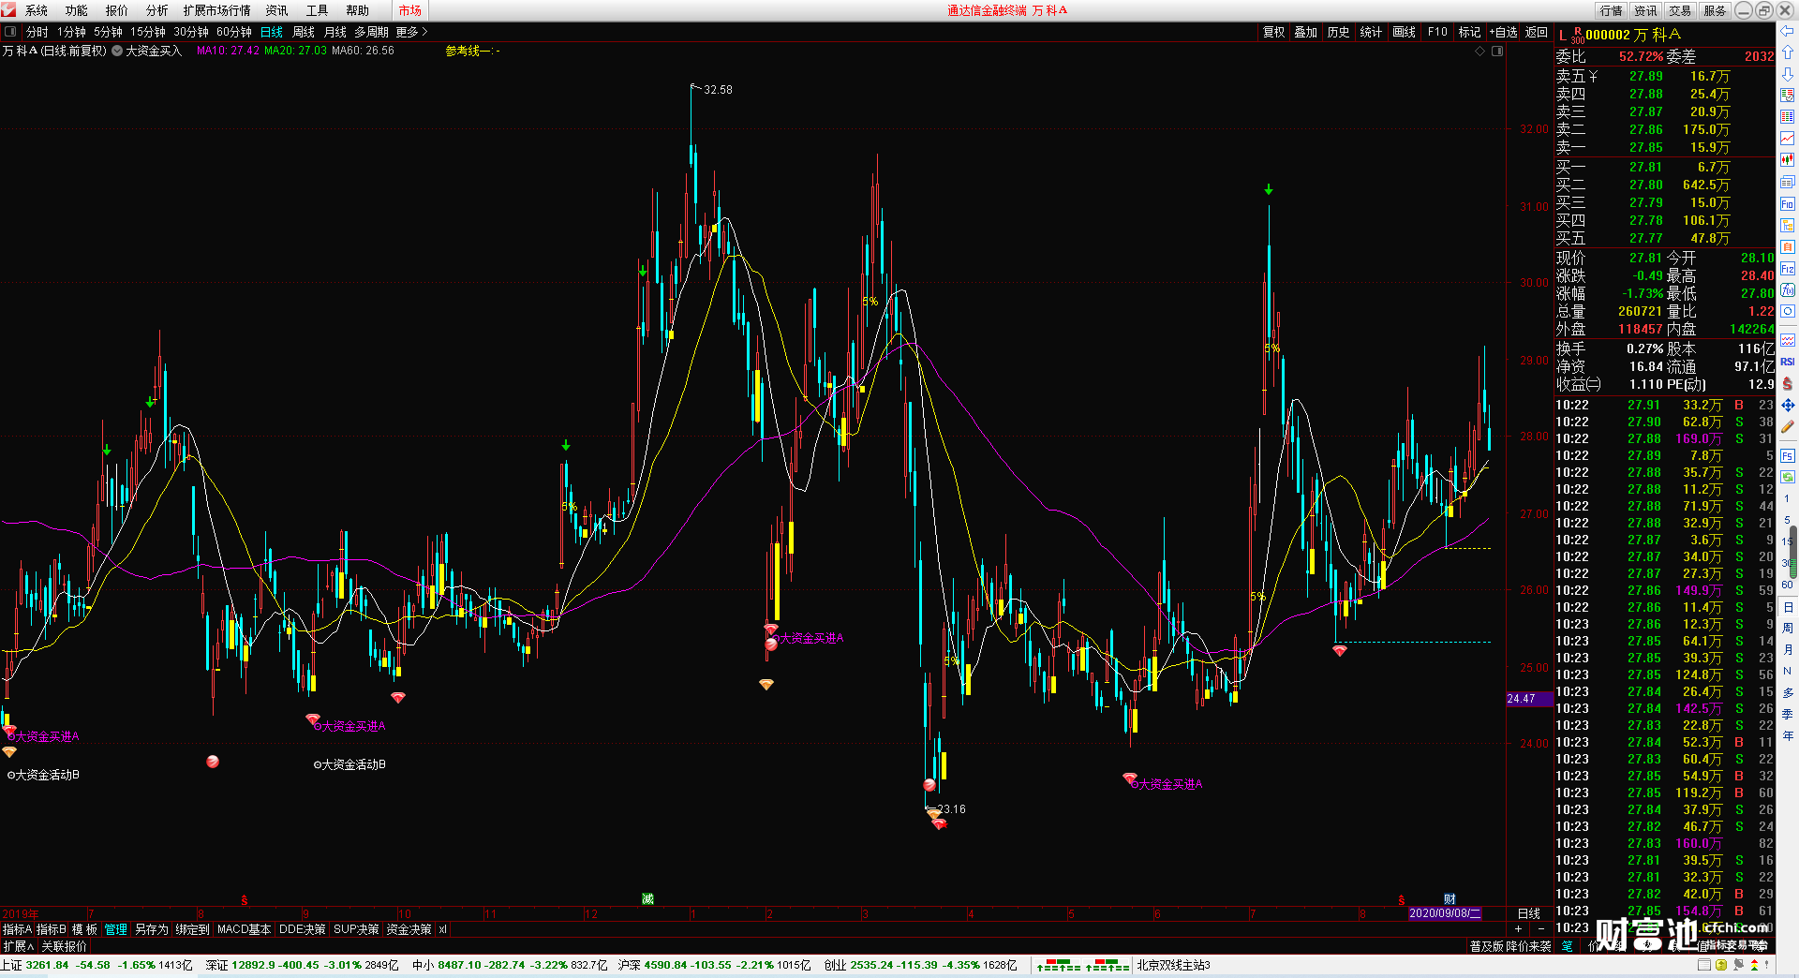
Task: Open the F10 company info sidebar icon
Action: 1788,203
